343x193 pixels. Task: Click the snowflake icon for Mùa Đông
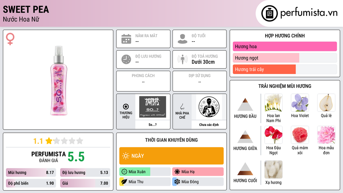pyautogui.click(x=177, y=182)
